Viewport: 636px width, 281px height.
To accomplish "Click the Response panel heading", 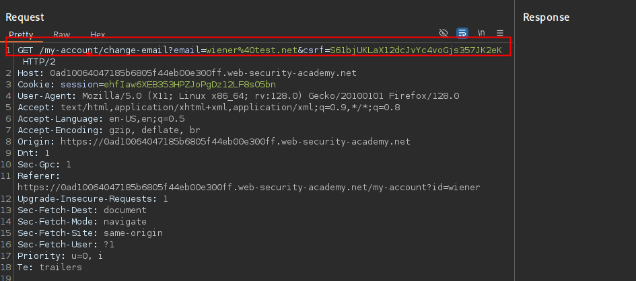I will click(x=546, y=17).
